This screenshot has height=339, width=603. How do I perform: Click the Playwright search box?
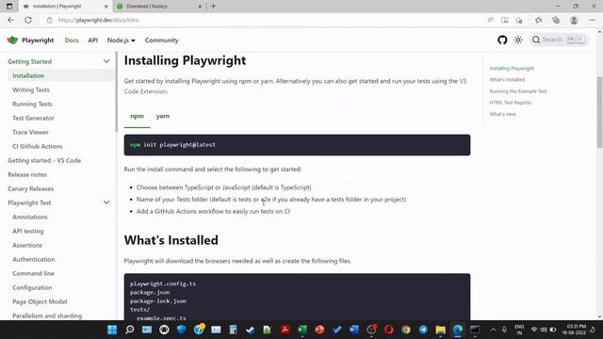(x=560, y=40)
